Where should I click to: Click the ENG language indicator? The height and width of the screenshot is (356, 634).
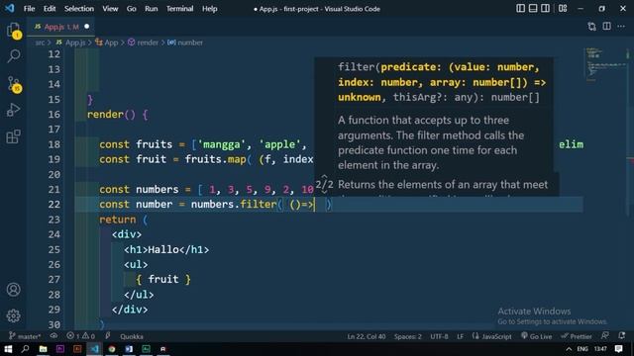582,349
